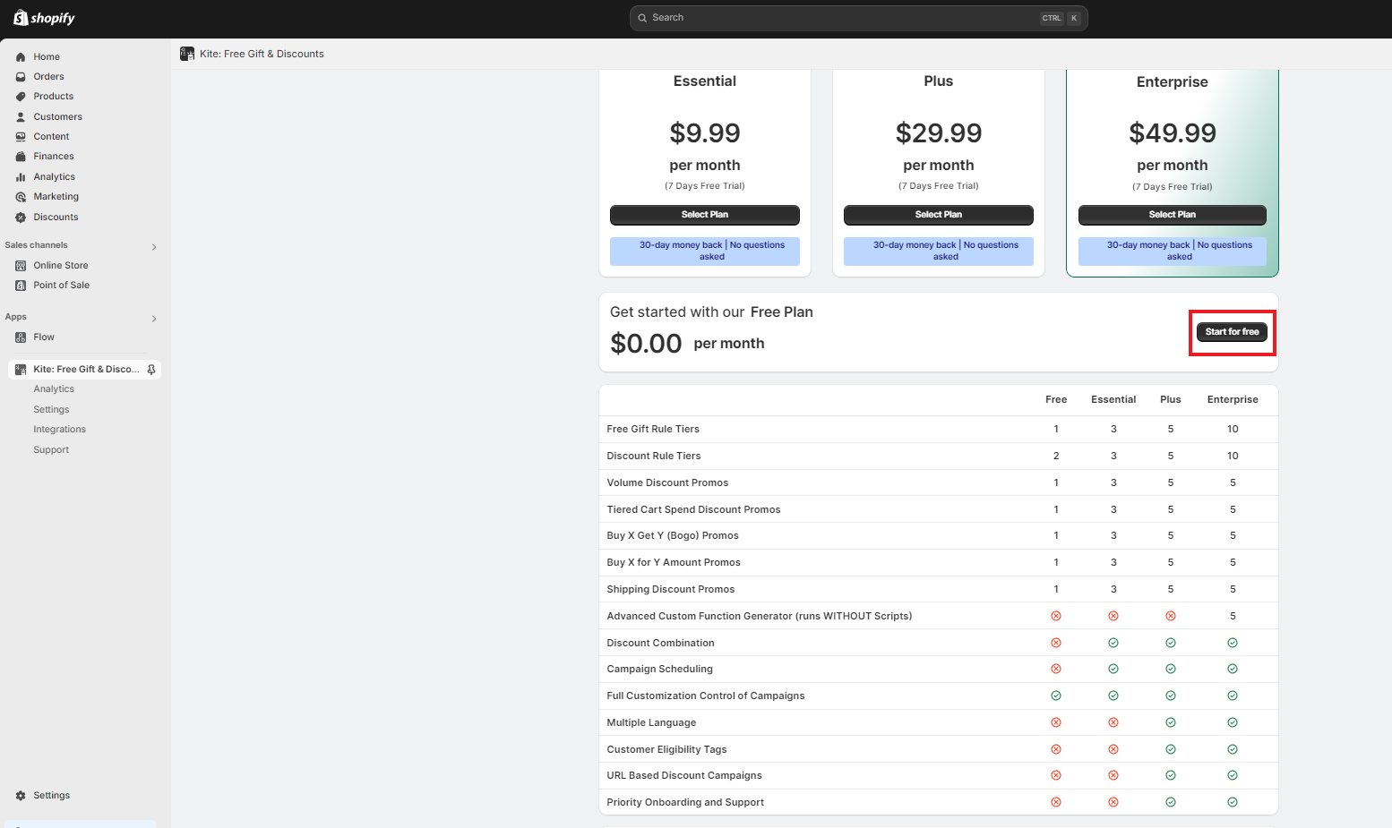Screen dimensions: 1392x828
Task: Open Kite app Analytics submenu item
Action: pyautogui.click(x=54, y=389)
